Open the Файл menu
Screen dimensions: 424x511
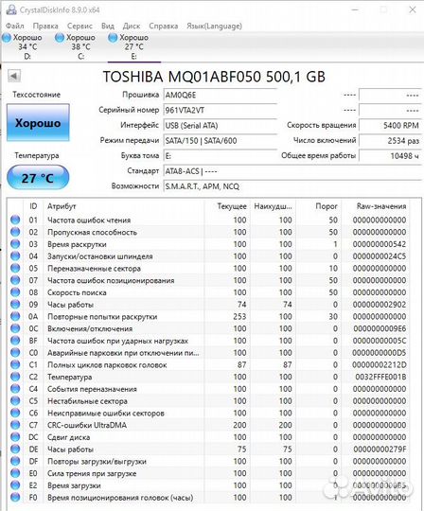pyautogui.click(x=14, y=26)
